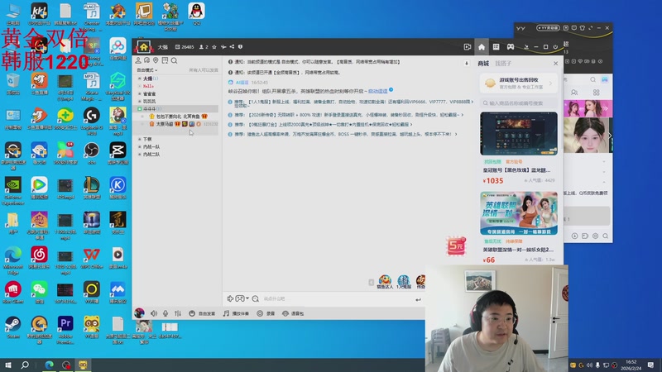
Task: Open the Edge browser on the taskbar
Action: [50, 365]
